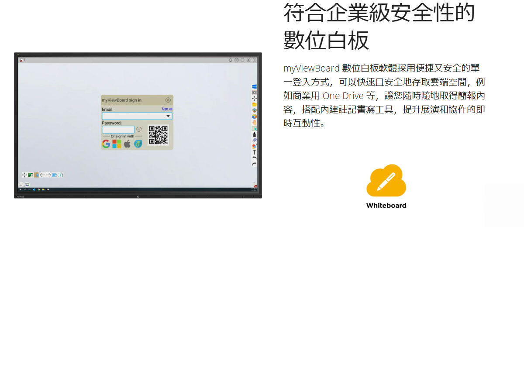Screen dimensions: 524x376
Task: Click the sign-in QR code
Action: pyautogui.click(x=158, y=135)
